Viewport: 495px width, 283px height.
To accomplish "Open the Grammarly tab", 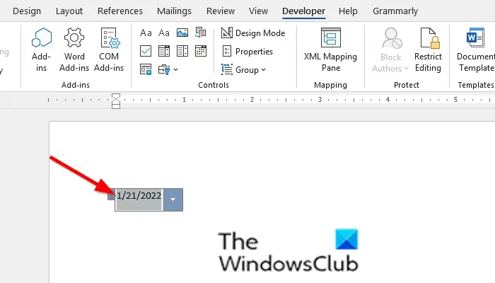I will pyautogui.click(x=395, y=11).
